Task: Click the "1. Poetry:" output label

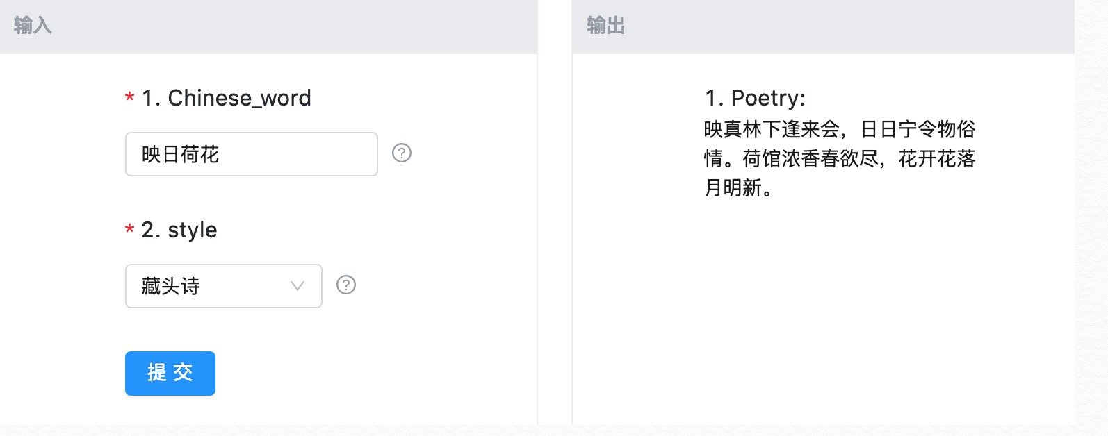Action: click(x=755, y=98)
